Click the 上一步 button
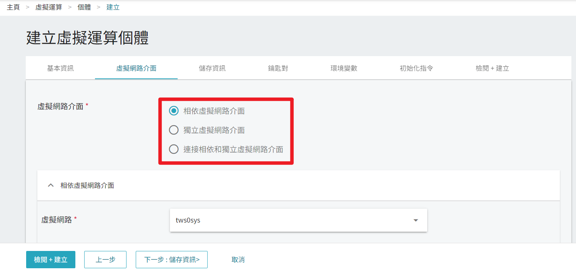The image size is (576, 274). (105, 260)
